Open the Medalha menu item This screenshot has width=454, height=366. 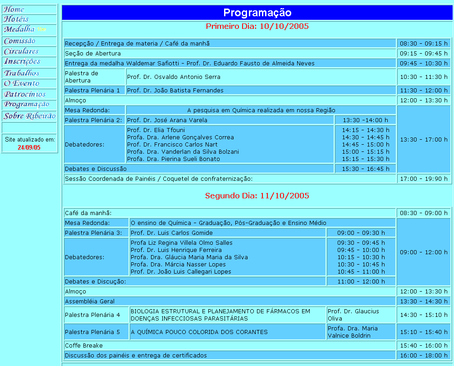pos(19,29)
